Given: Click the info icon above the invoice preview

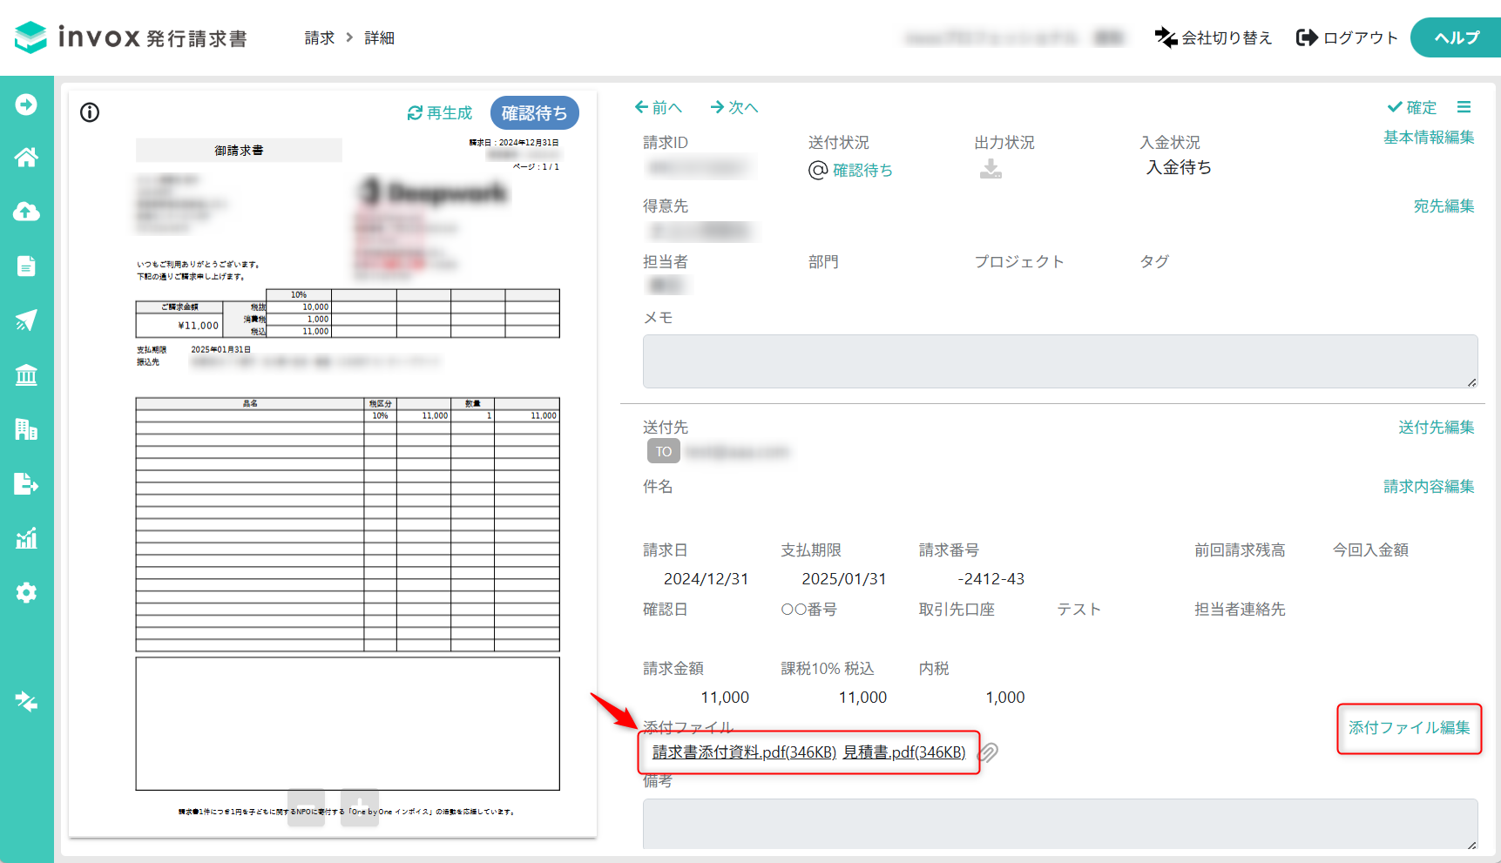Looking at the screenshot, I should coord(90,112).
